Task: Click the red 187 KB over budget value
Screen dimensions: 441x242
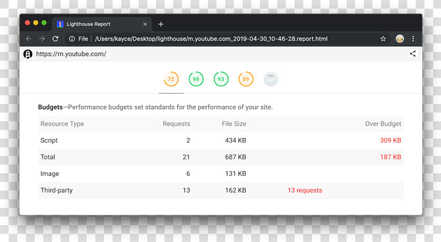Action: (x=391, y=157)
